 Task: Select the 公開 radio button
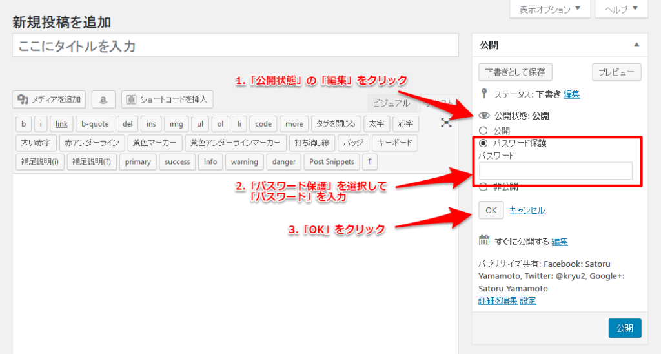point(483,130)
